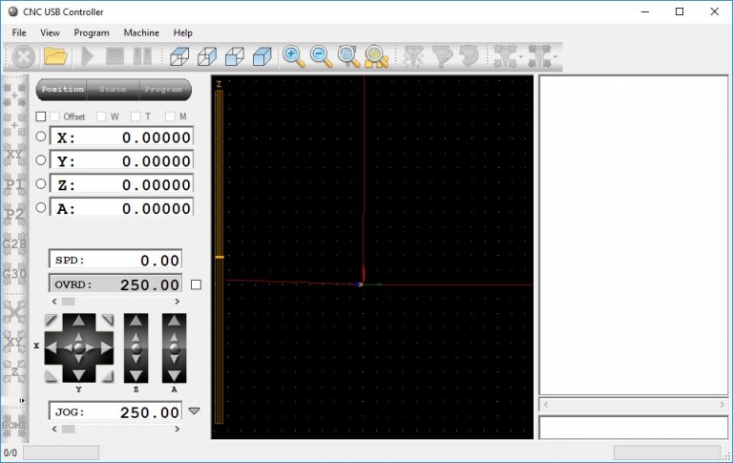Select wireframe cube view with highlighted front face
This screenshot has height=463, width=733.
click(x=235, y=56)
